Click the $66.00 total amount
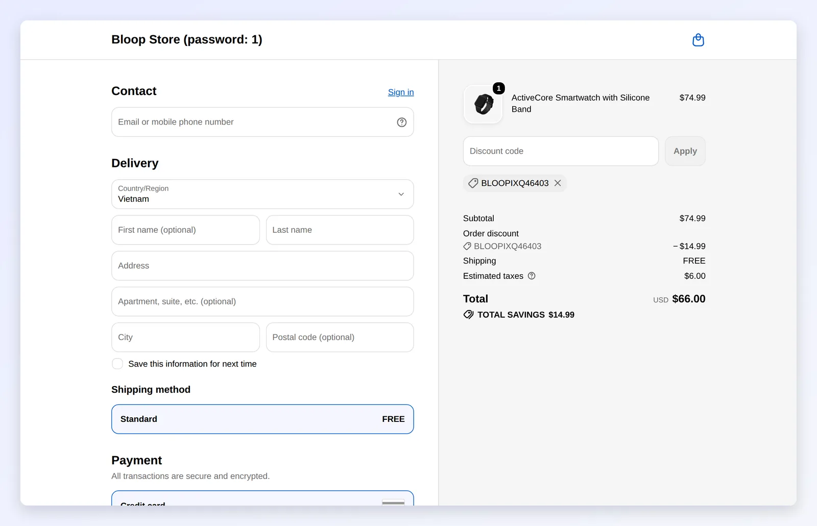Image resolution: width=817 pixels, height=526 pixels. pyautogui.click(x=689, y=299)
